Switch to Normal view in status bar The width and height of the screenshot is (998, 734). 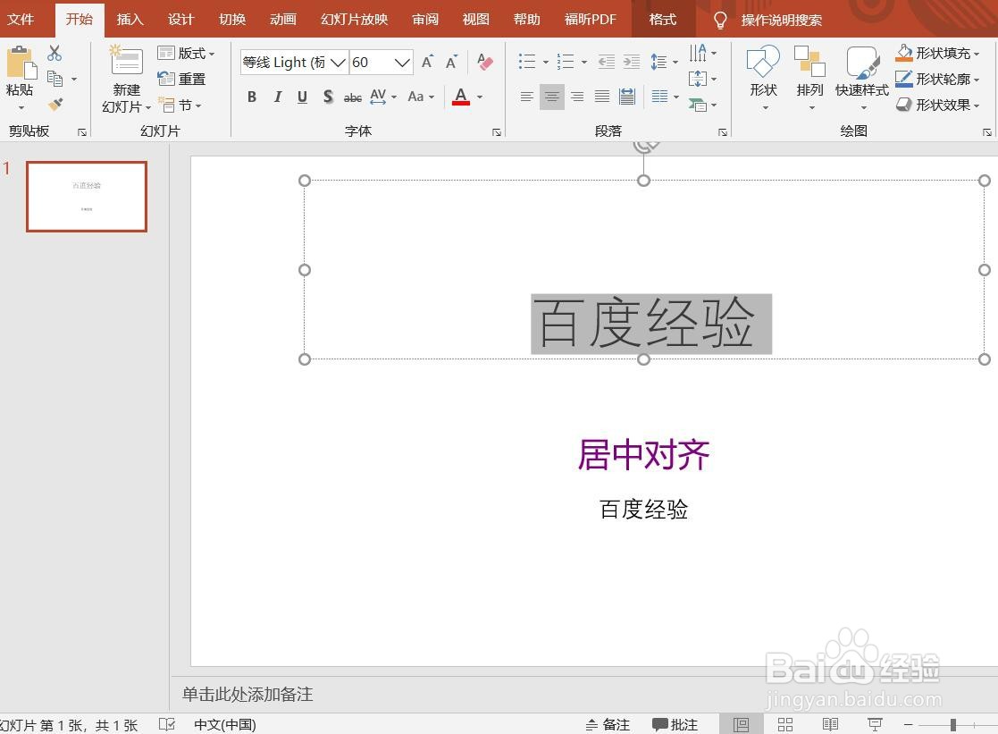(x=741, y=724)
